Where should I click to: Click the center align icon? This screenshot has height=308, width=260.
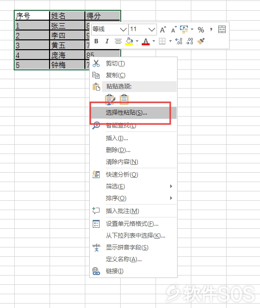coord(118,41)
